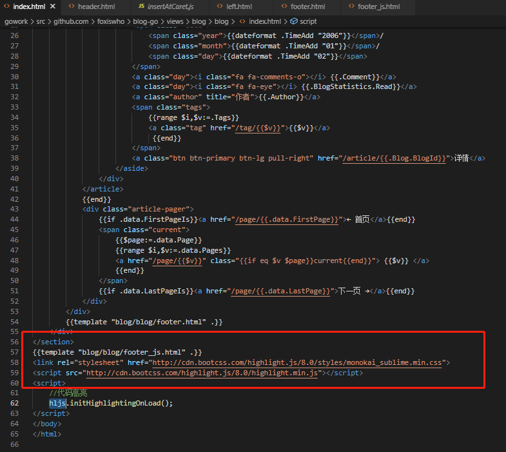Screen dimensions: 506x452
Task: Click the //代码高亮 comment line
Action: (68, 393)
